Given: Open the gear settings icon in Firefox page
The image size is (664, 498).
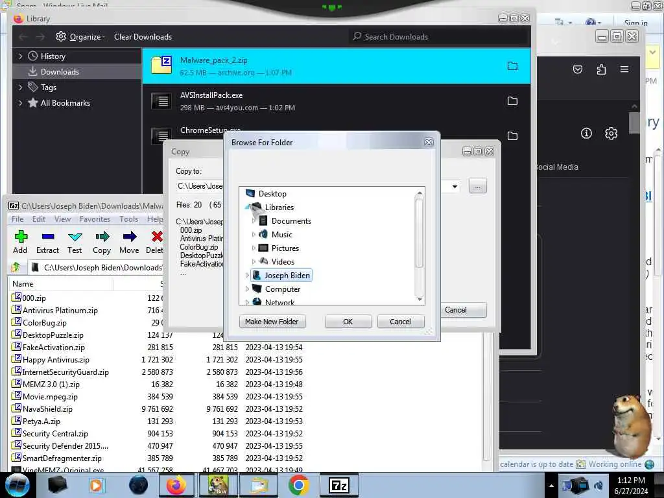Looking at the screenshot, I should point(611,134).
